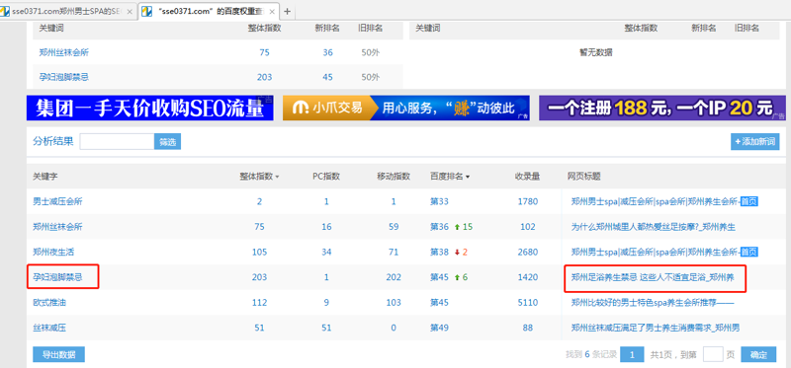
Task: Open keyword 男士减压会所 in results
Action: [57, 201]
